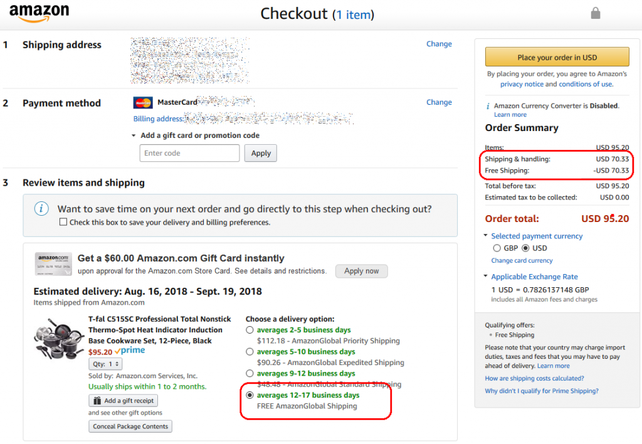Check the box to save delivery preferences

pyautogui.click(x=63, y=222)
